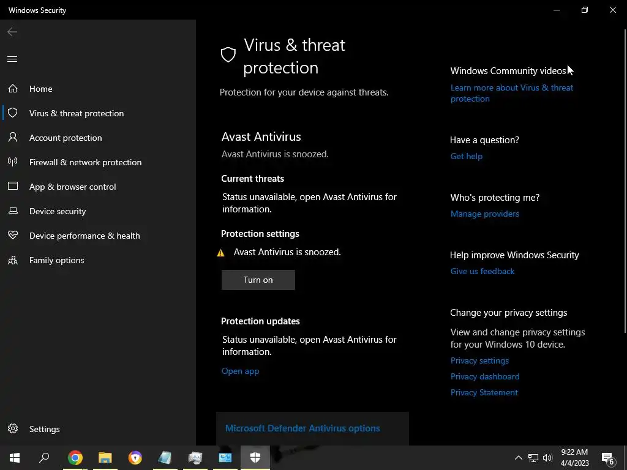Viewport: 627px width, 470px height.
Task: Click the large shield icon in page header
Action: coord(228,54)
